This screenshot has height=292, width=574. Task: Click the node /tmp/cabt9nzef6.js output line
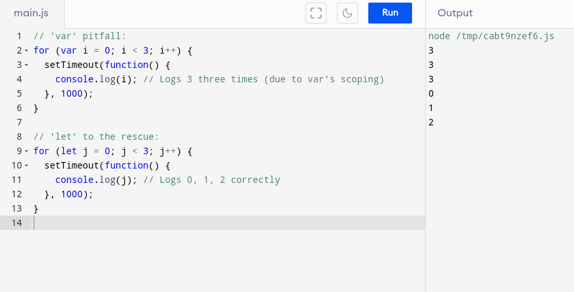point(491,36)
